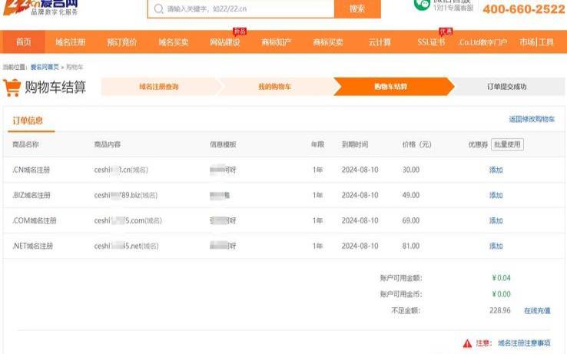Click the .NET域名注册 product name
This screenshot has height=354, width=567.
(x=33, y=246)
